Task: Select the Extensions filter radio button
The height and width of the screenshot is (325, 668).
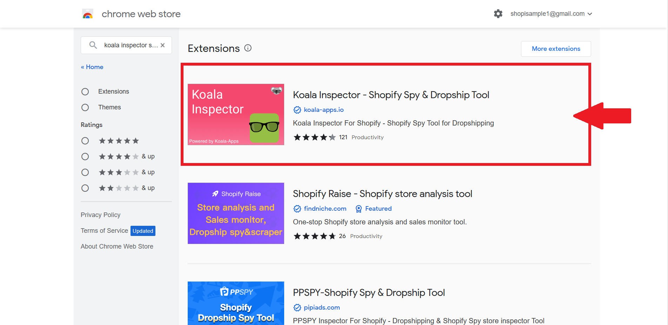Action: point(85,92)
